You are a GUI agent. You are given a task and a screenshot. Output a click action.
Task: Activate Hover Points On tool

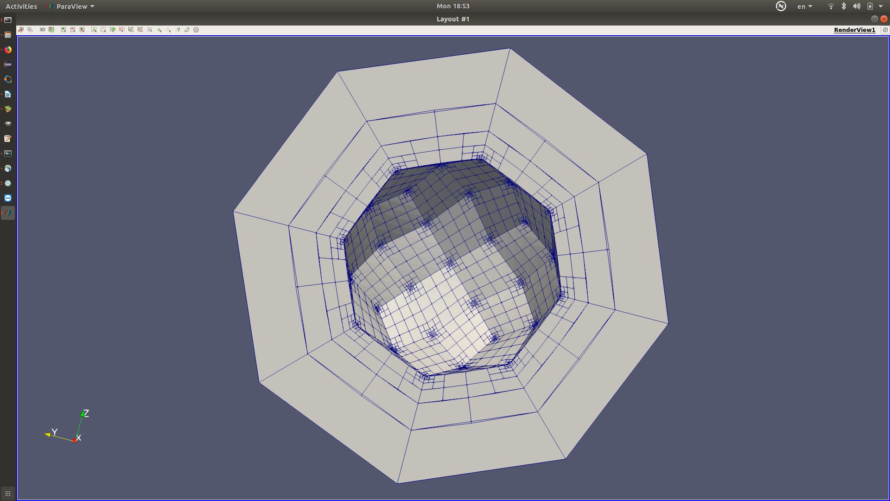178,30
